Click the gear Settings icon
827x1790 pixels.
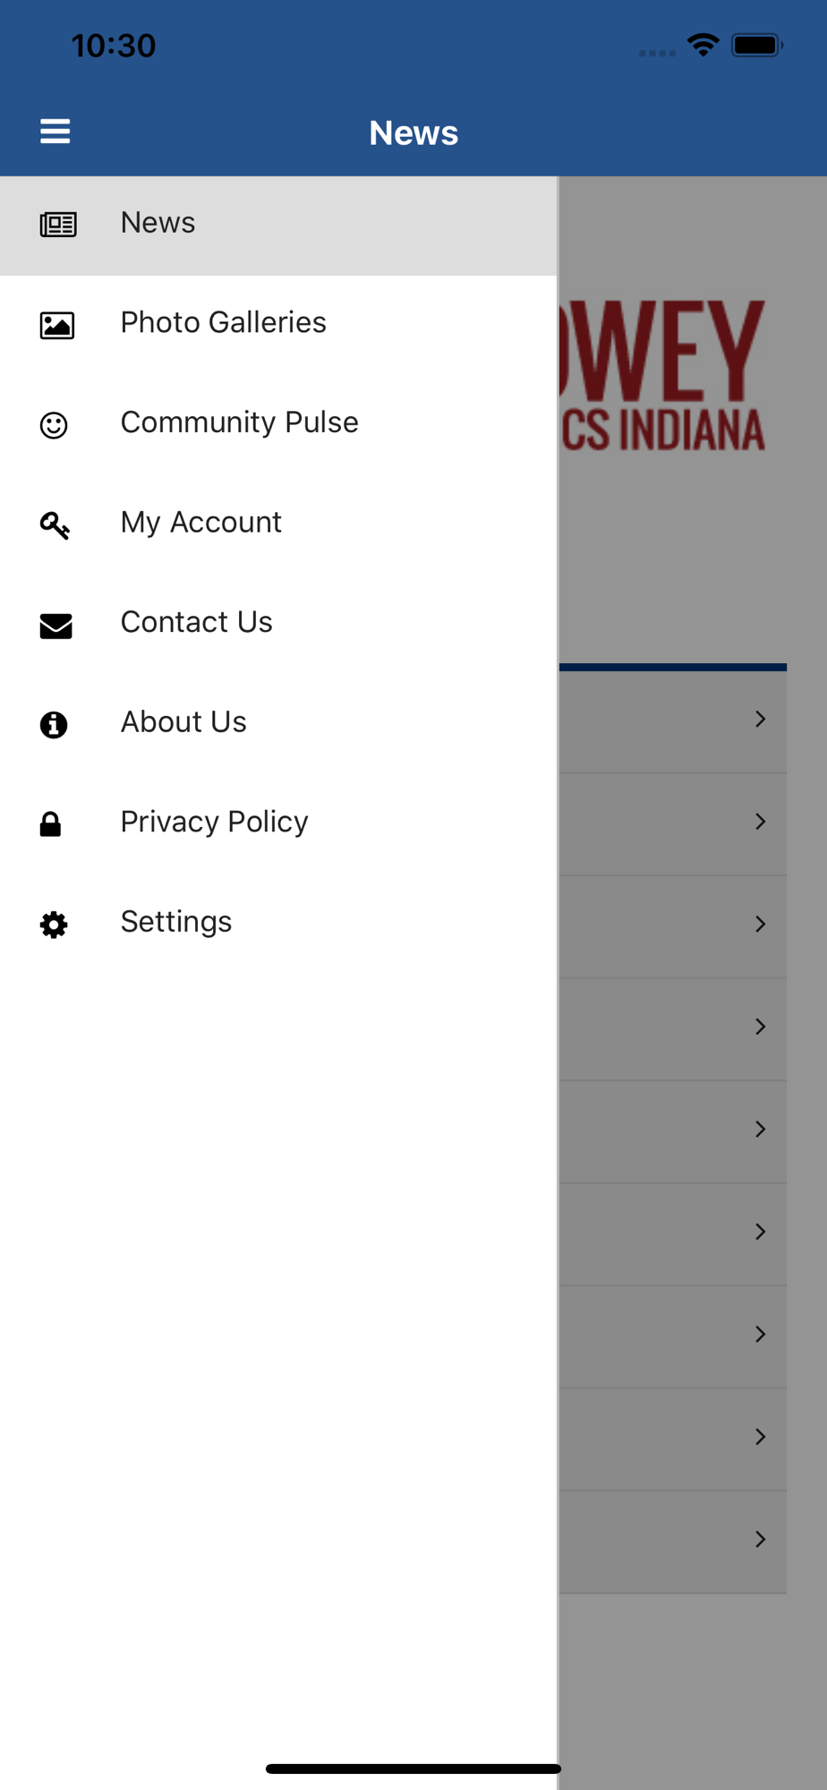click(x=54, y=925)
